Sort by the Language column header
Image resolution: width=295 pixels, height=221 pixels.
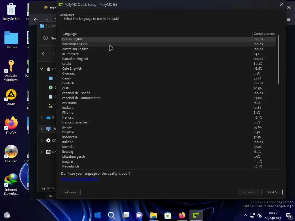click(157, 34)
